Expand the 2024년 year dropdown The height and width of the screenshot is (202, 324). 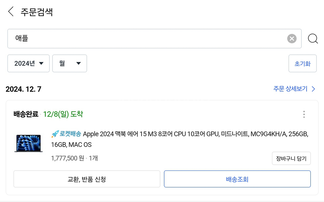29,64
